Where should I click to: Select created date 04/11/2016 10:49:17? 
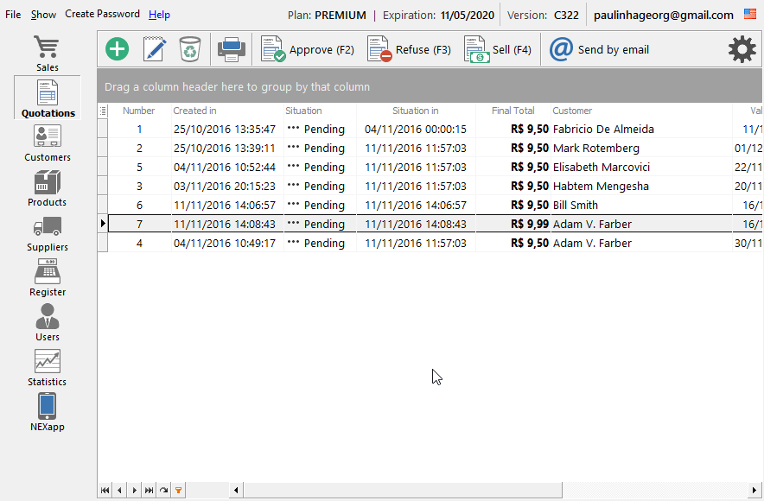(227, 243)
